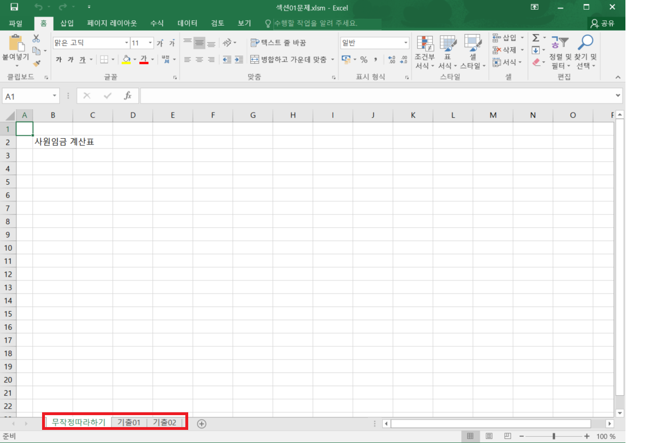Apply the yellow fill color swatch
This screenshot has width=655, height=443.
point(126,59)
